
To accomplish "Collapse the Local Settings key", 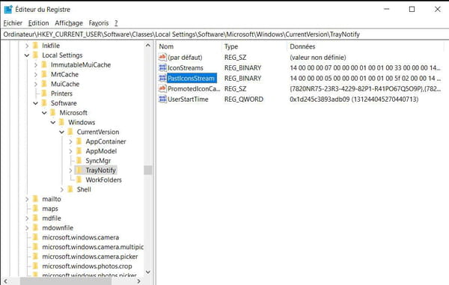I will click(x=27, y=55).
